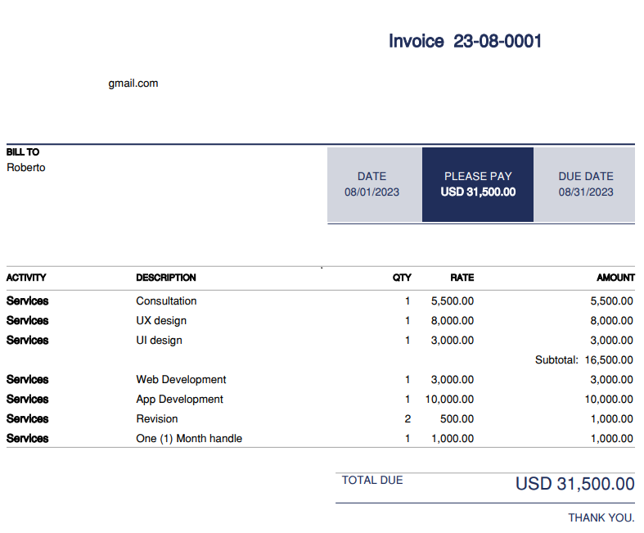The width and height of the screenshot is (644, 533).
Task: Click the BILL TO label
Action: [x=23, y=152]
